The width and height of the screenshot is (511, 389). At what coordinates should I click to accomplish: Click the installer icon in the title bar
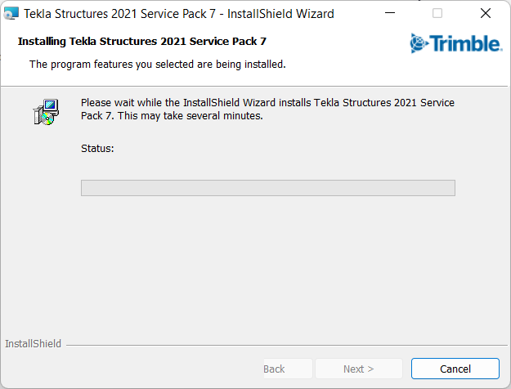[x=11, y=14]
